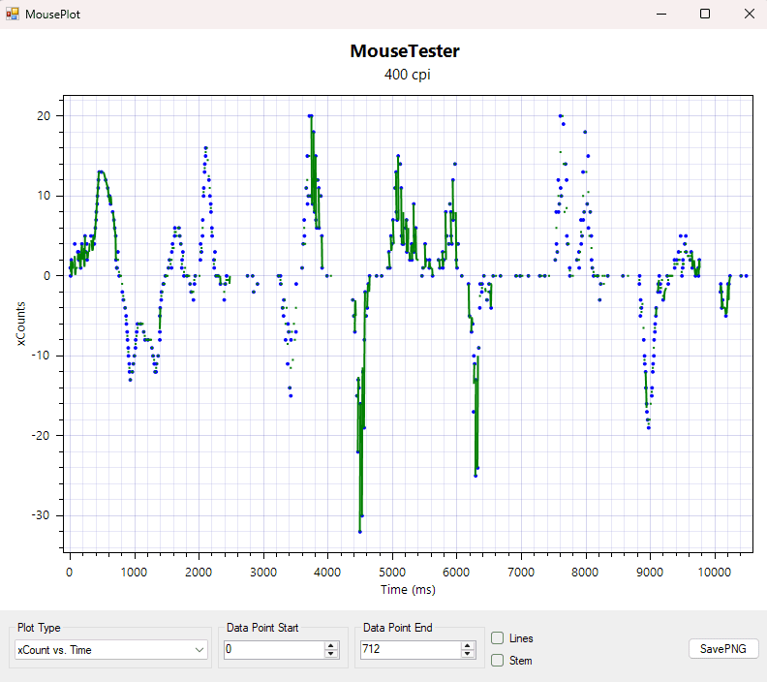This screenshot has width=767, height=682.
Task: Click the lowest data point near -32
Action: pyautogui.click(x=359, y=532)
